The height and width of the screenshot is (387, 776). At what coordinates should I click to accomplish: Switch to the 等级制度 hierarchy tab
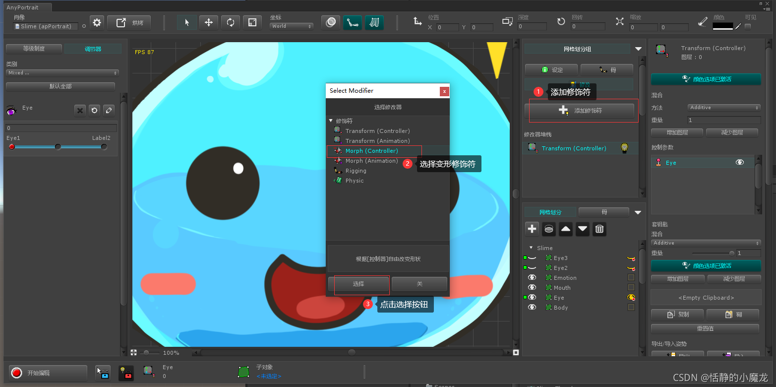34,49
